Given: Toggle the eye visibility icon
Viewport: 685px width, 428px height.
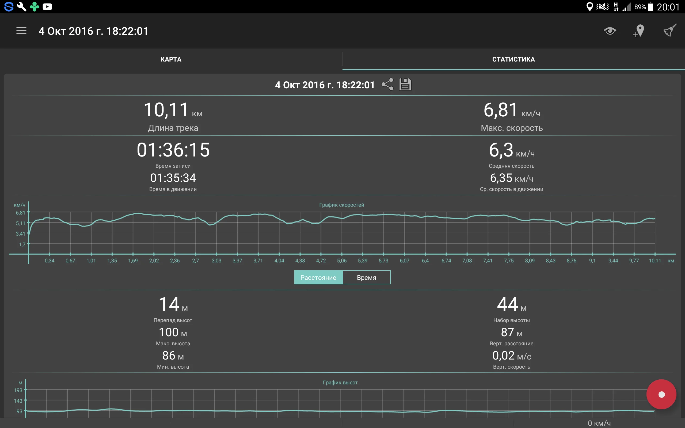Looking at the screenshot, I should [x=610, y=30].
